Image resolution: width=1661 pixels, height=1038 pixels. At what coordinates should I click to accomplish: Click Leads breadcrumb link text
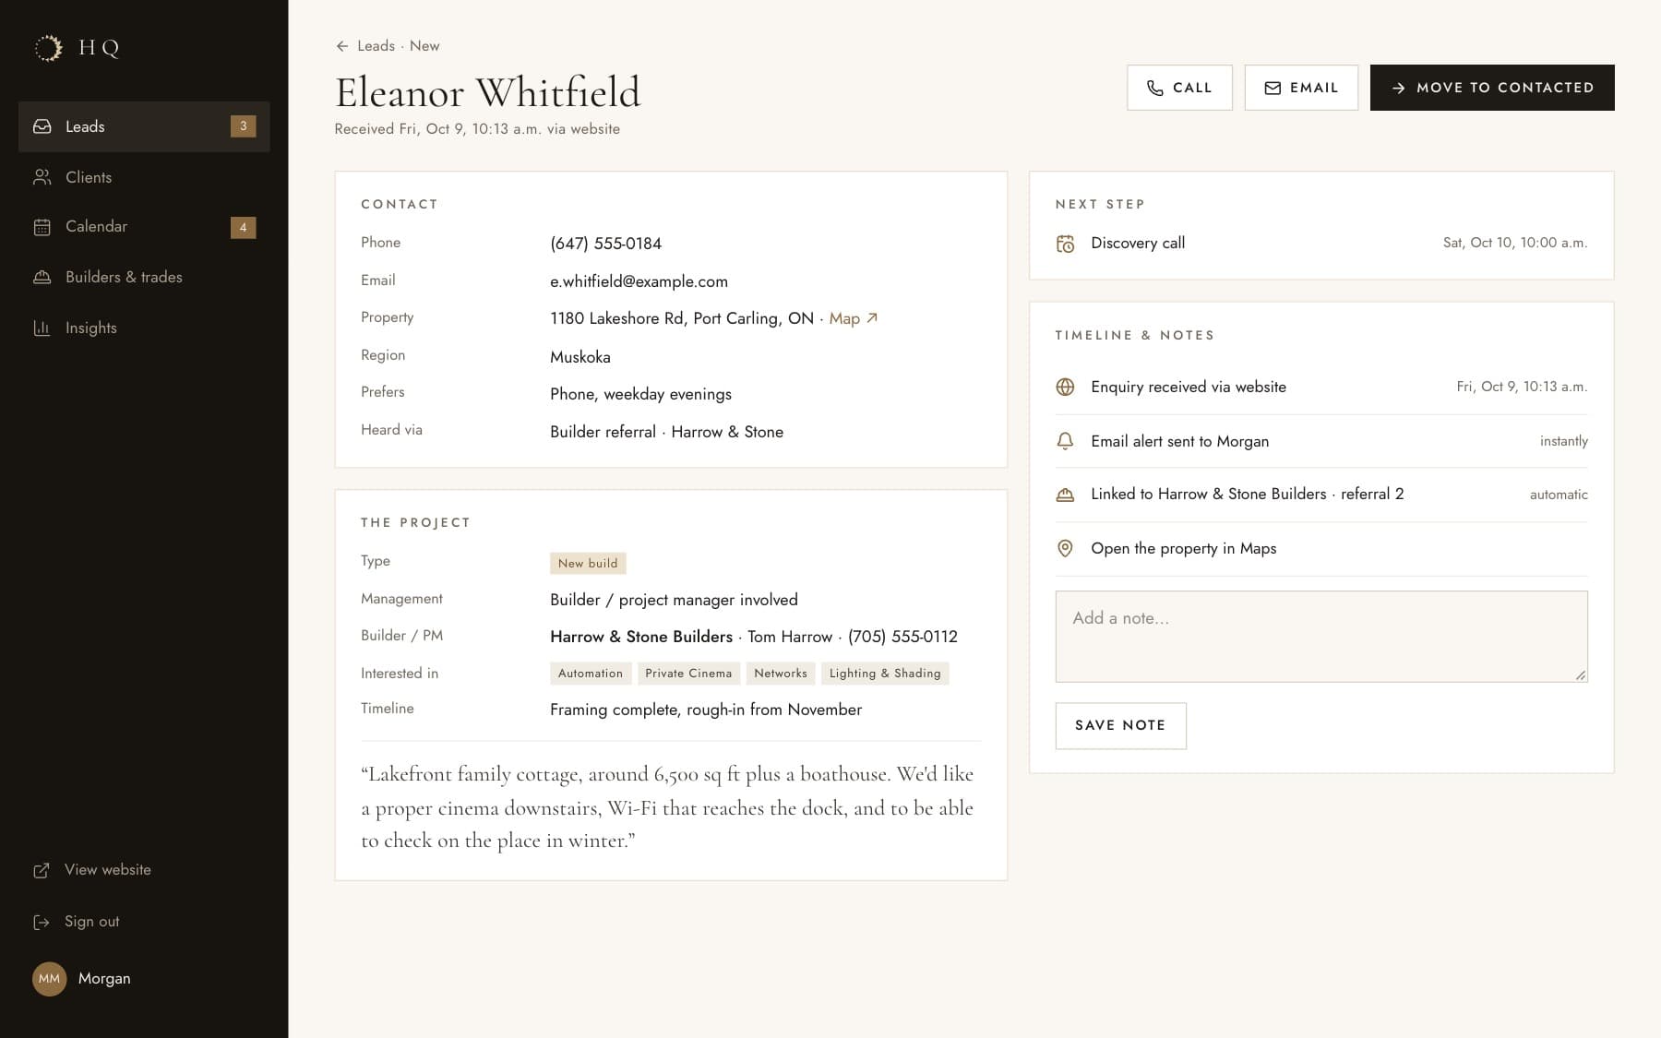pos(376,46)
